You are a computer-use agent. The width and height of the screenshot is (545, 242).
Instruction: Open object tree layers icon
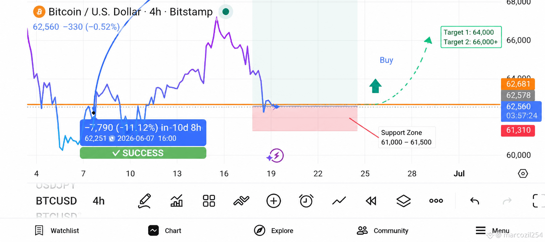404,201
